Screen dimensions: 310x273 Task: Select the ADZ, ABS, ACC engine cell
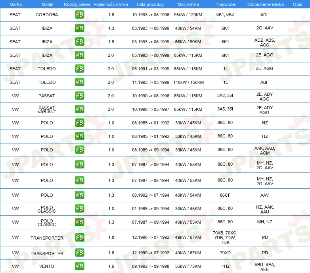pyautogui.click(x=264, y=43)
